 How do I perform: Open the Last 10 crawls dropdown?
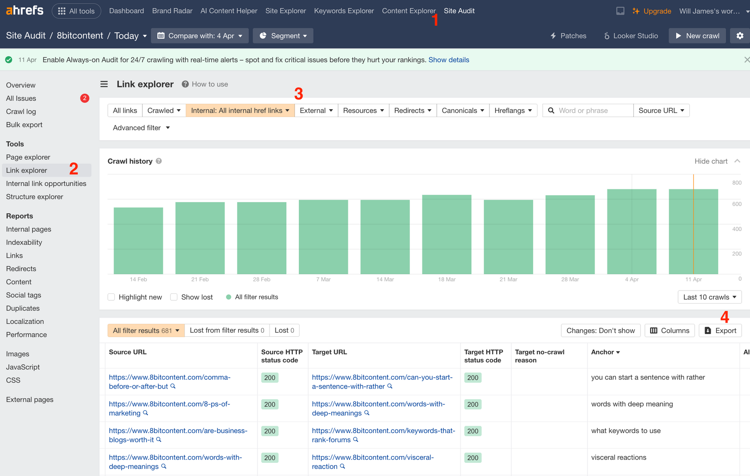coord(709,297)
